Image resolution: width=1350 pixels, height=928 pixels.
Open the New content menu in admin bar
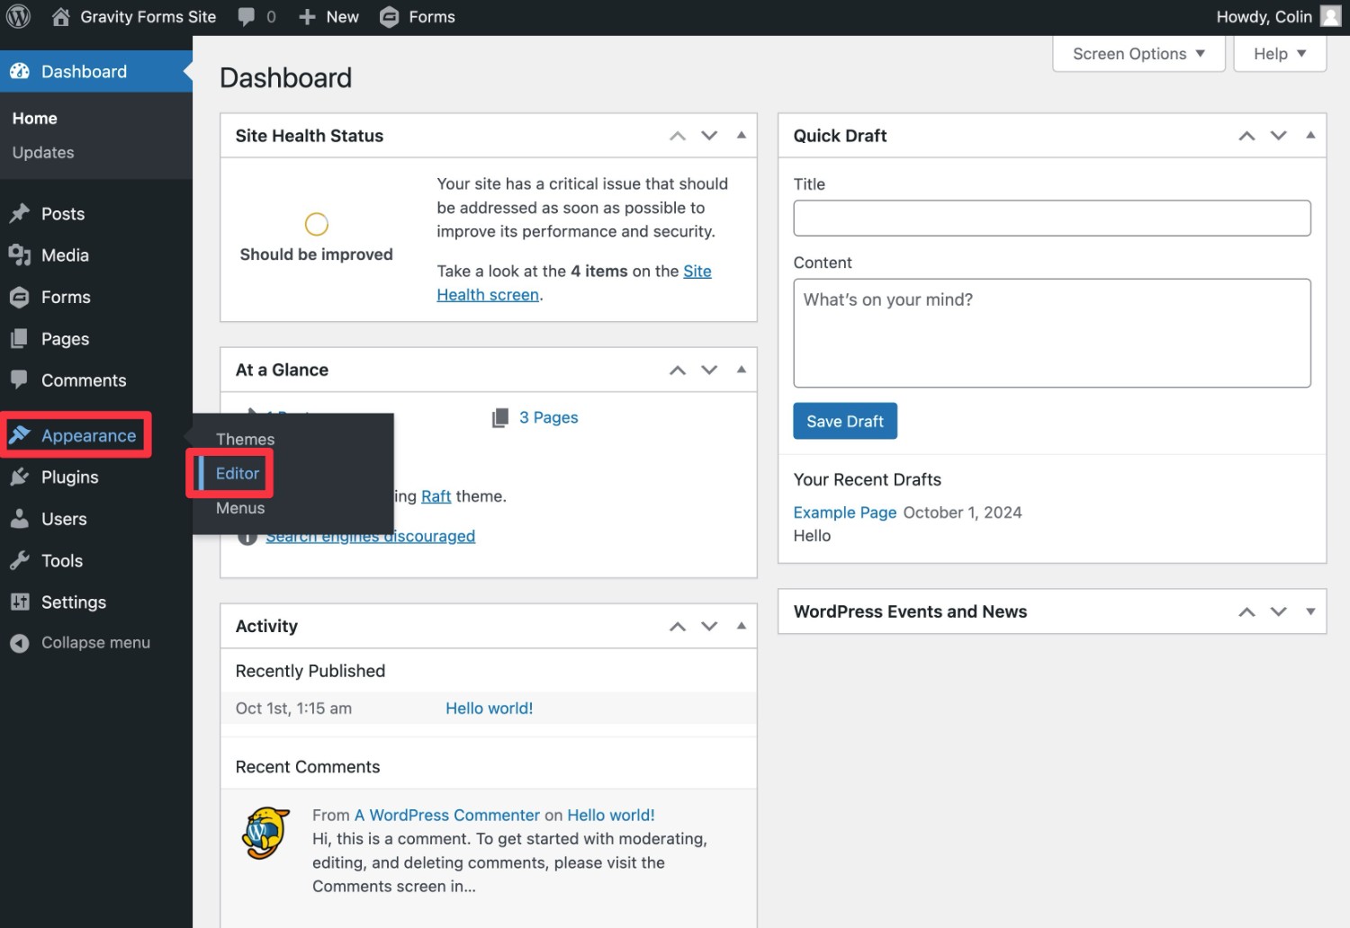coord(328,17)
